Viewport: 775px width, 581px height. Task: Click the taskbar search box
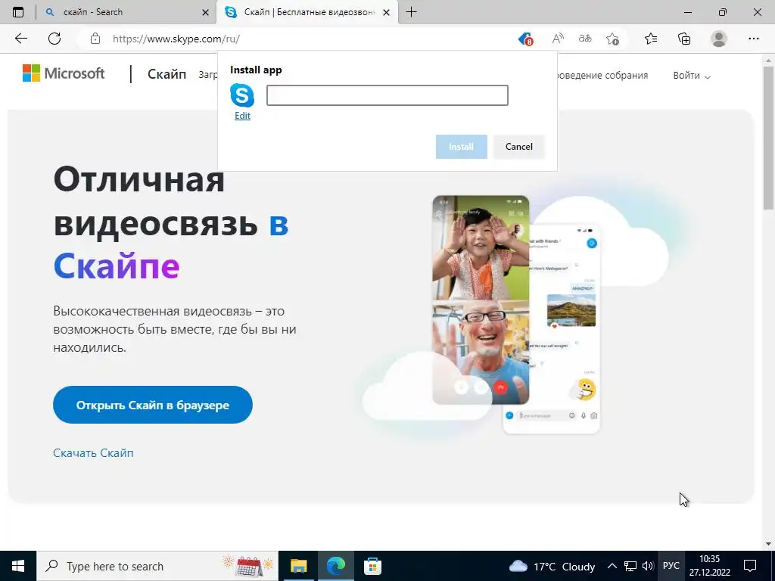(x=157, y=566)
